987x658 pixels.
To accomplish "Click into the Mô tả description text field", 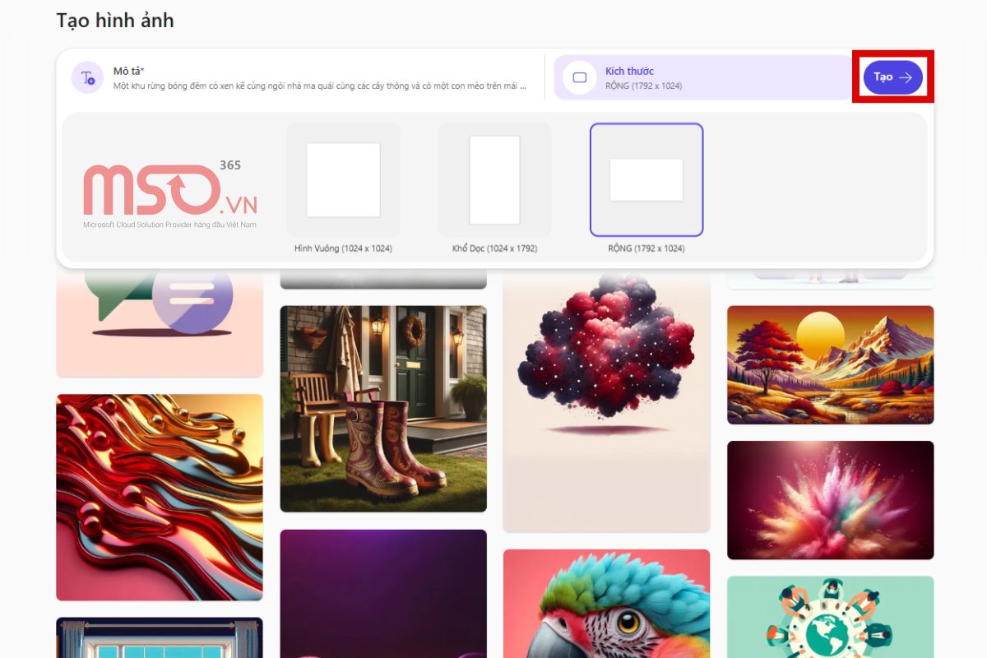I will click(x=321, y=78).
